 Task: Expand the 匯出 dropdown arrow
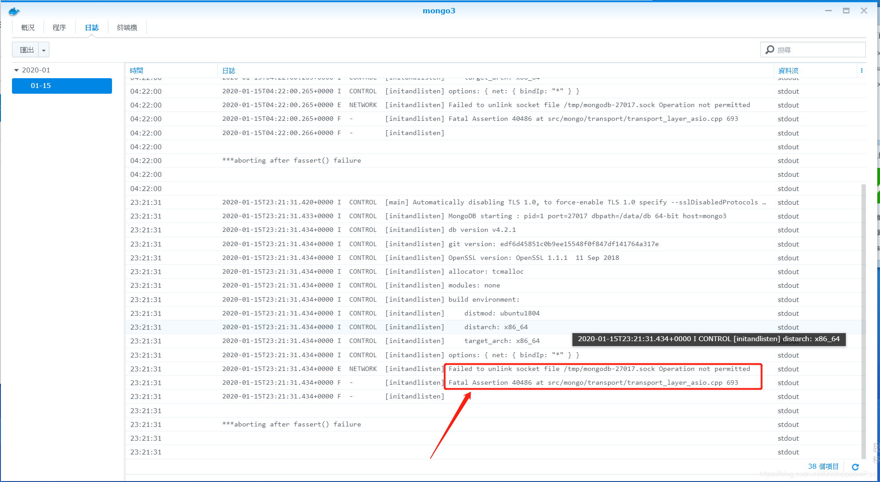[44, 50]
